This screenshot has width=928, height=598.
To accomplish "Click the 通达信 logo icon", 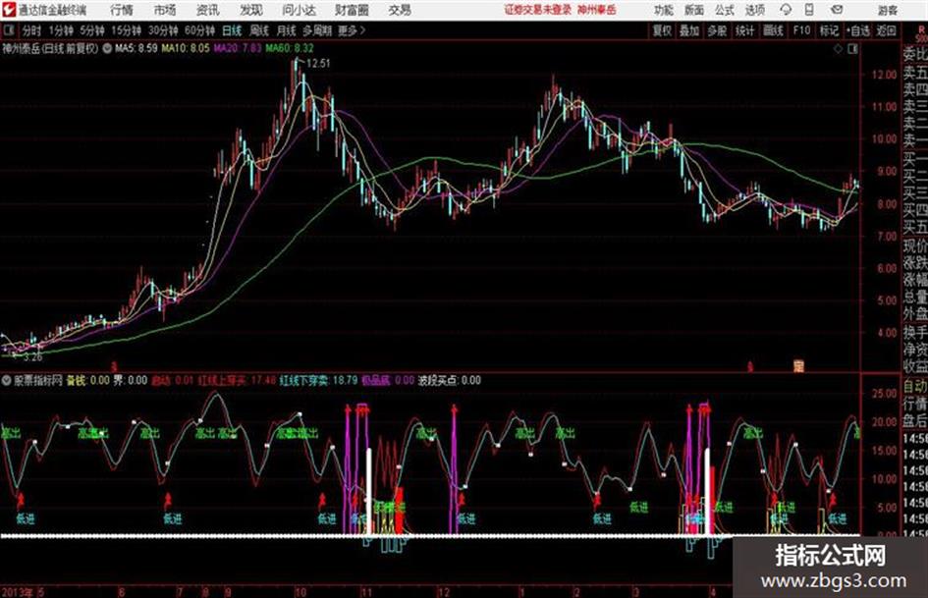I will tap(8, 10).
